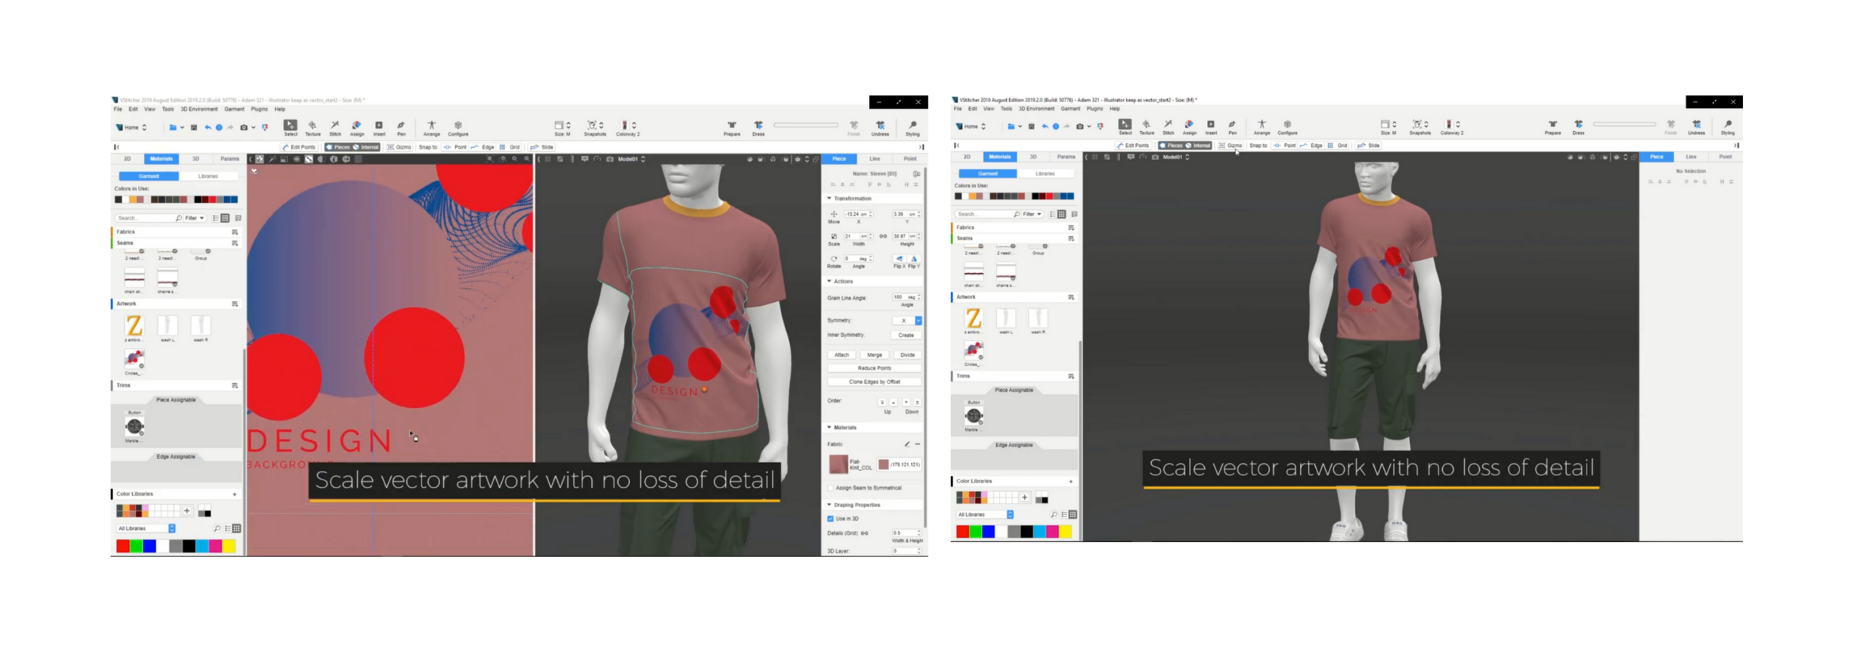Pick red library color in right window
The image size is (1857, 652).
click(962, 531)
